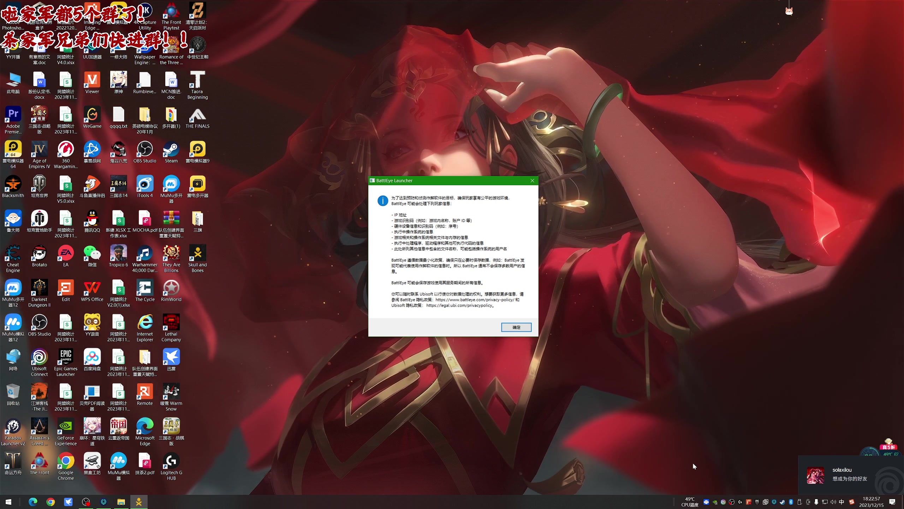
Task: Open Adobe Premiere desktop icon
Action: point(13,120)
